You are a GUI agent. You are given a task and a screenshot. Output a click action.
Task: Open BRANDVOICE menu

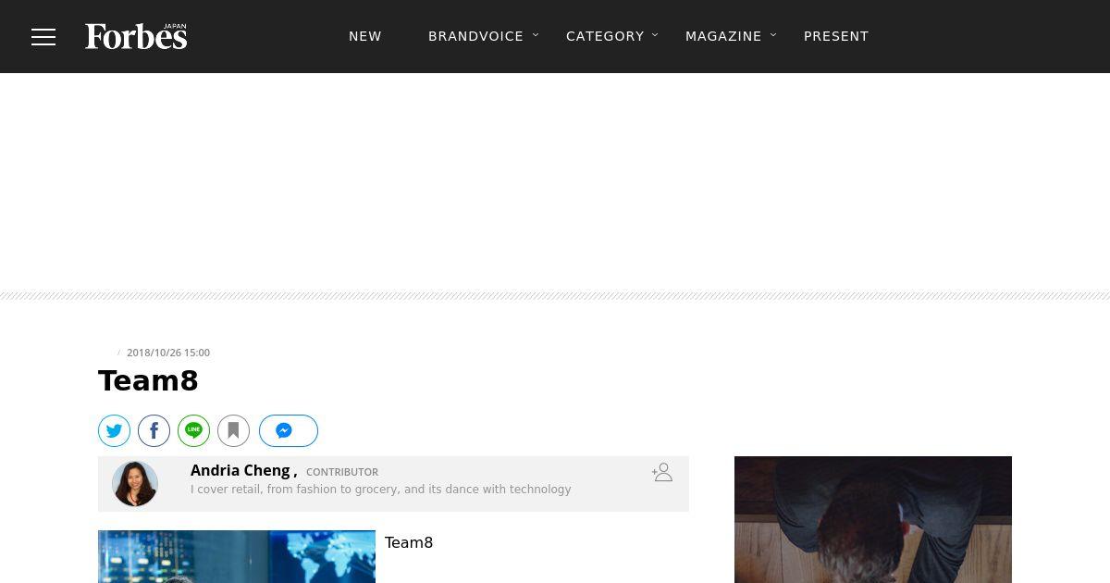[x=475, y=36]
